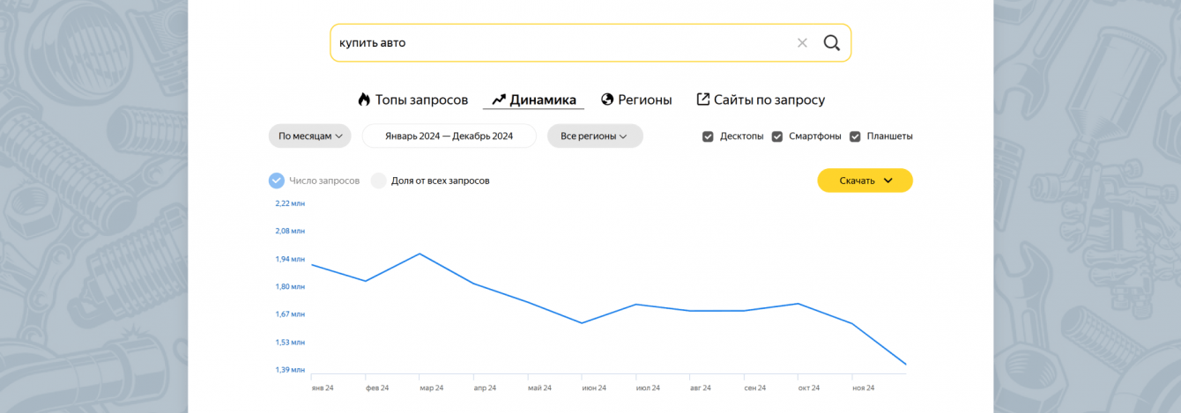The height and width of the screenshot is (413, 1181).
Task: Click the search field containing купить авто
Action: tap(555, 43)
